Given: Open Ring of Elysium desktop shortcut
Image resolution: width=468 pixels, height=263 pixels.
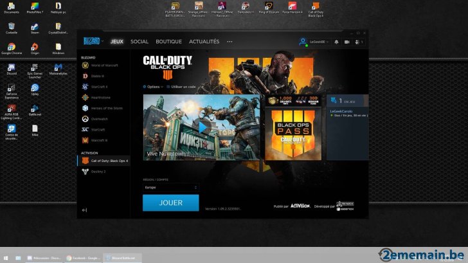Looking at the screenshot, I should (x=269, y=8).
